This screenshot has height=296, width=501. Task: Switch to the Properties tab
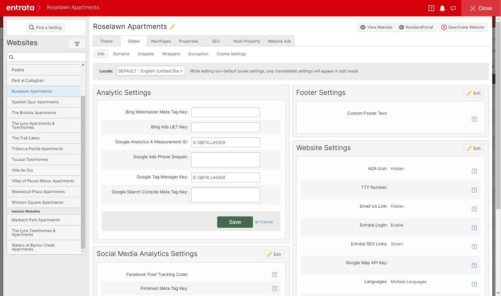tap(189, 41)
